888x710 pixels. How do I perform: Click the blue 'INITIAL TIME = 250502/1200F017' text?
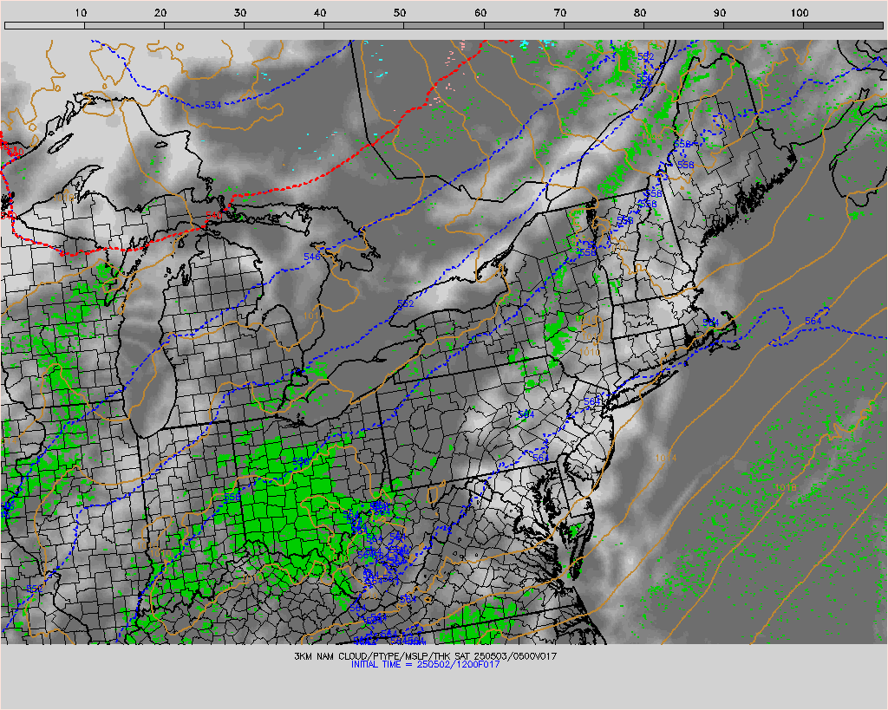point(425,664)
